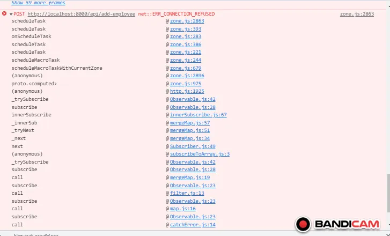Click the "scheduleMacroTaskWithCurrentZone" function name
This screenshot has height=236, width=390.
(57, 68)
